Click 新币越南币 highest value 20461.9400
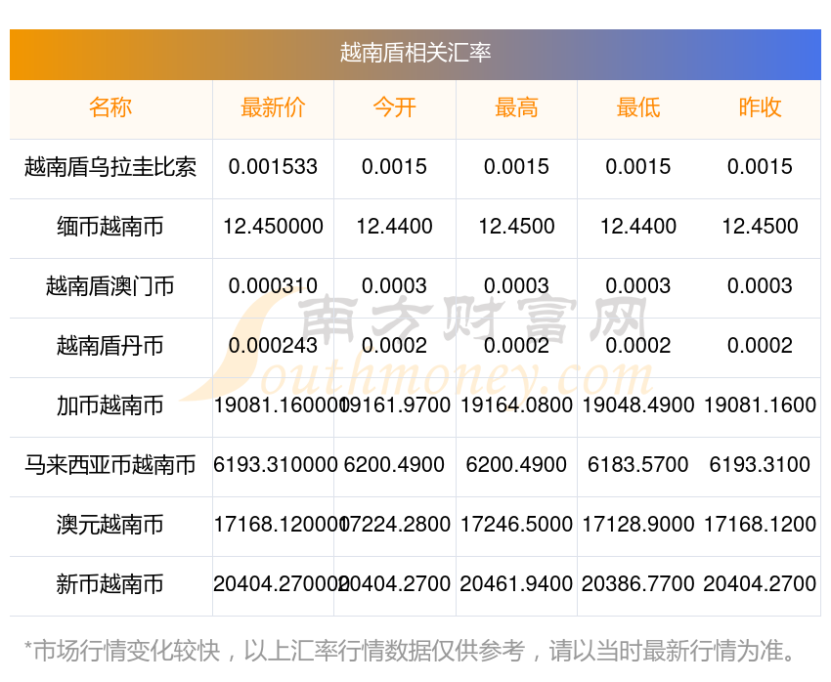Viewport: 831px width, 682px height. [516, 584]
